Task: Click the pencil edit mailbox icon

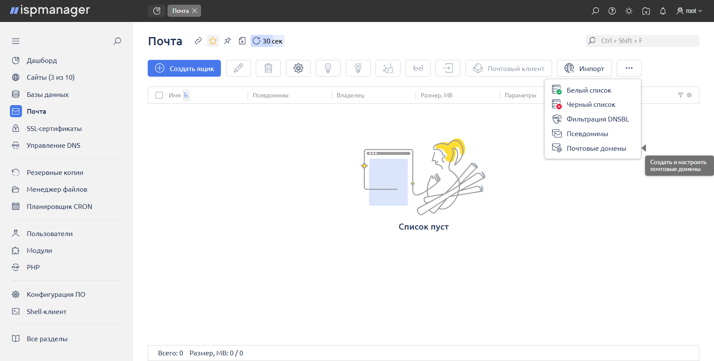Action: coord(238,68)
